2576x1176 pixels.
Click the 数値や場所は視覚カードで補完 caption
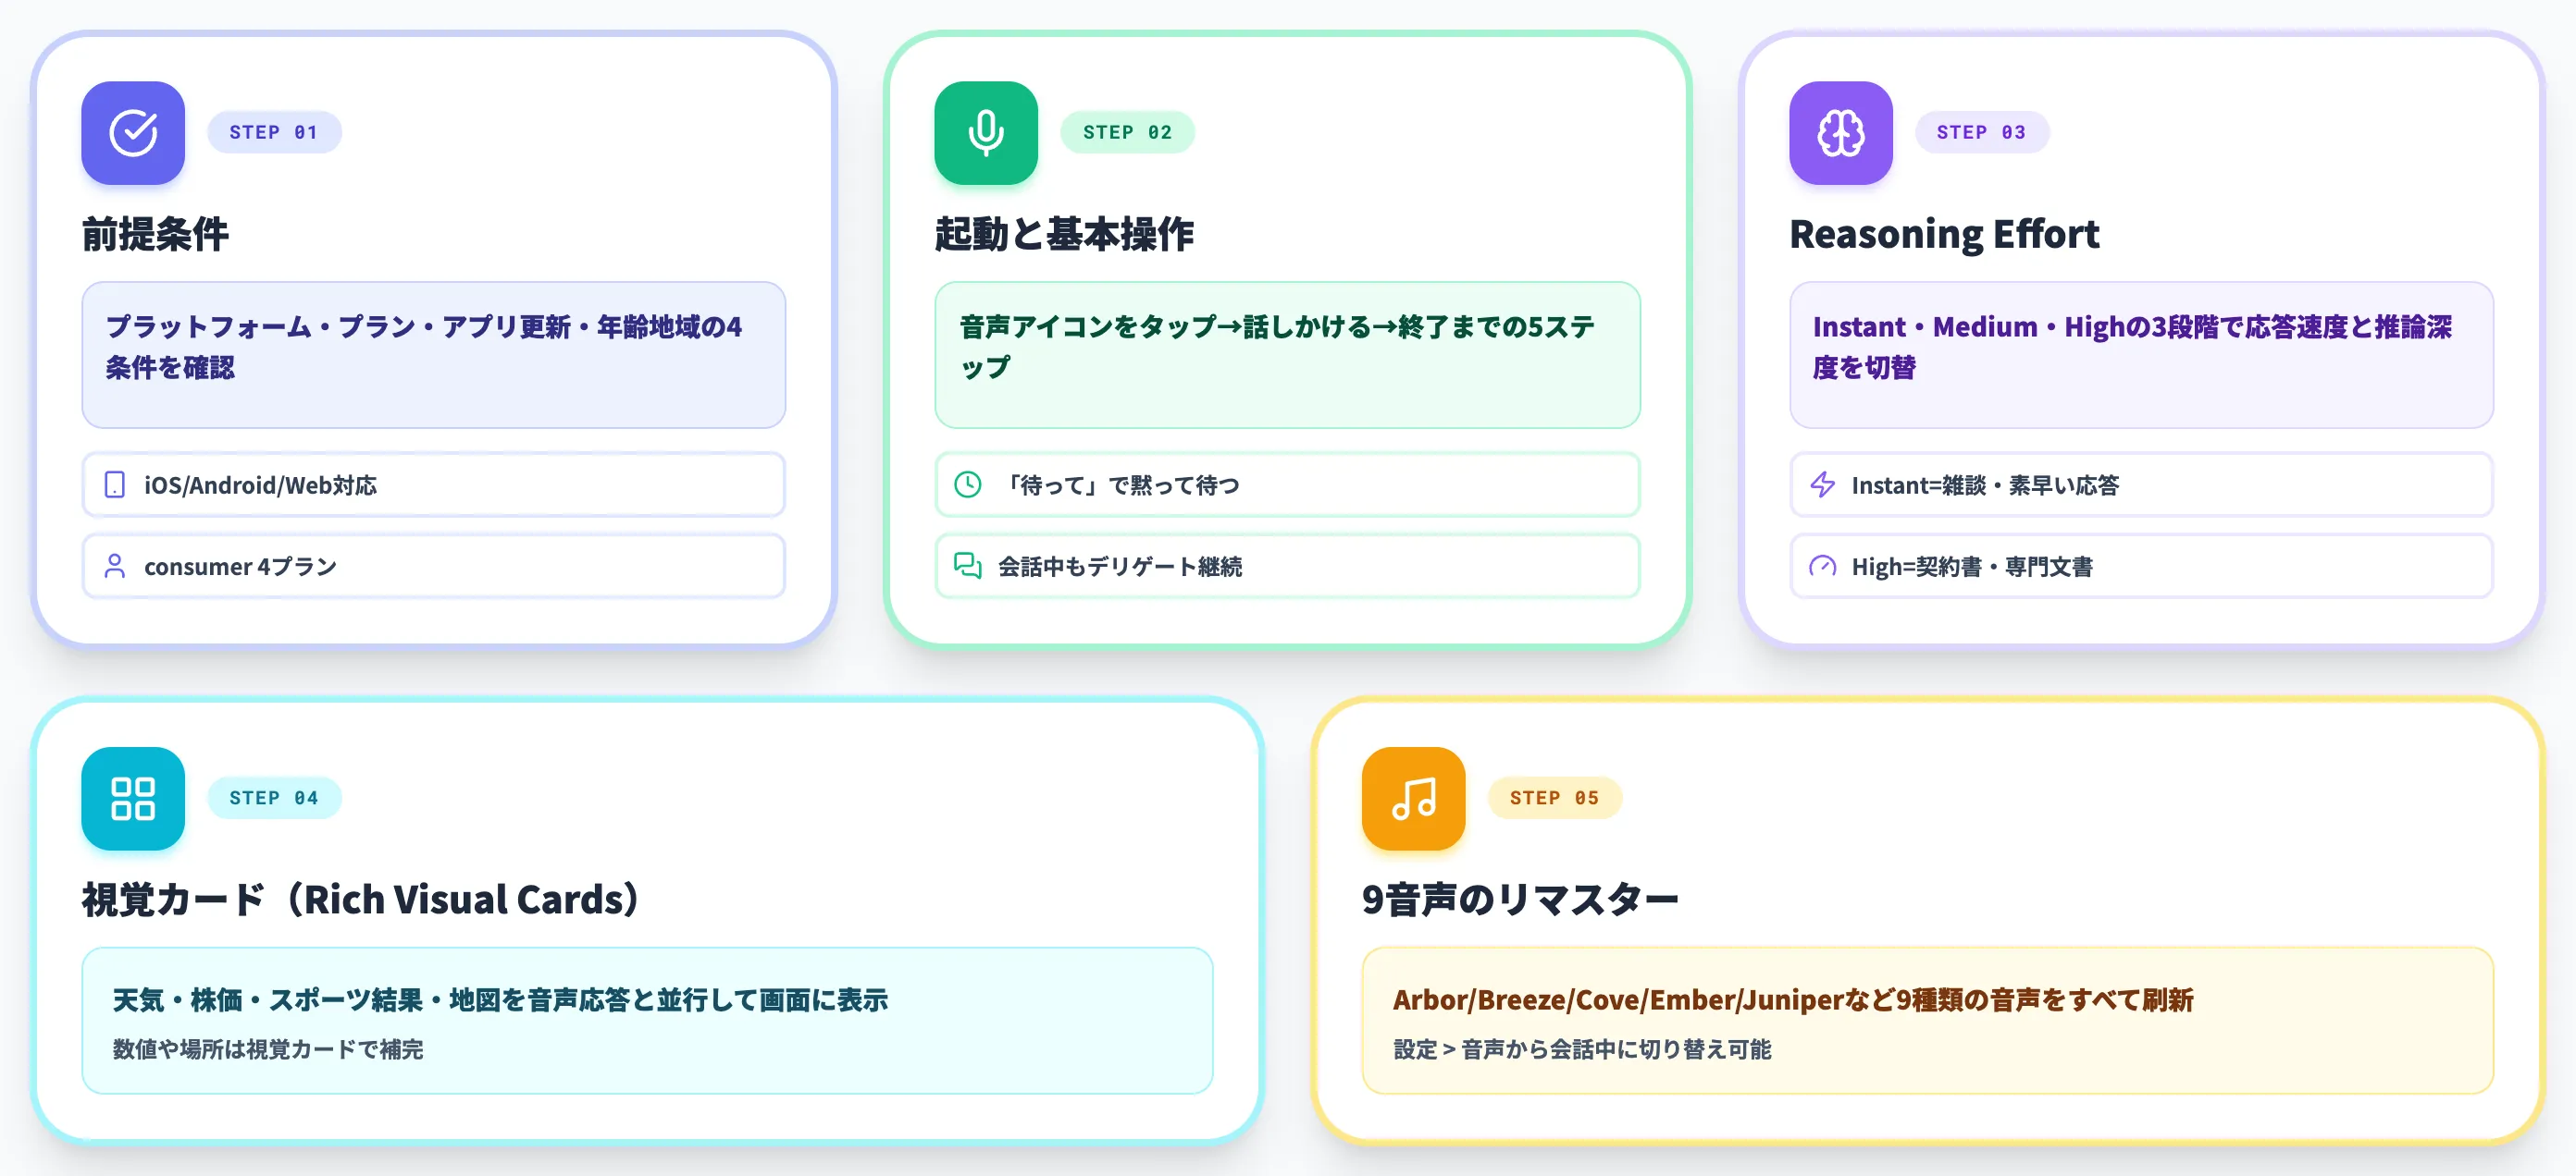[x=268, y=1049]
